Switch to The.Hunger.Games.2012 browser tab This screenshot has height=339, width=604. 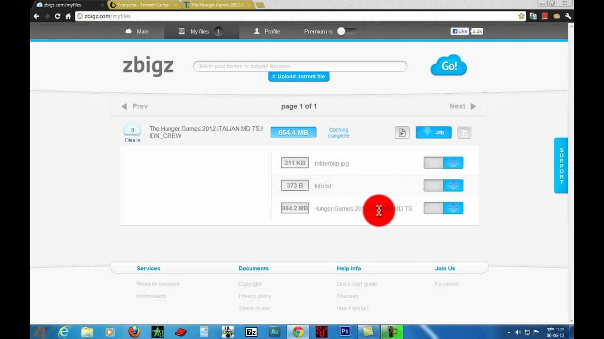[217, 5]
